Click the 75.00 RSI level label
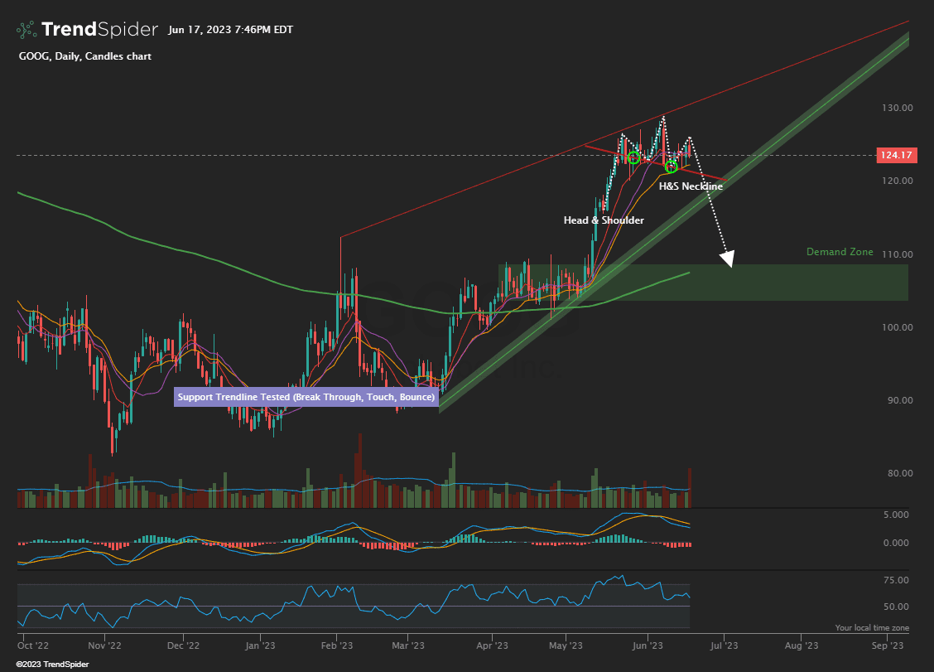 pyautogui.click(x=896, y=580)
